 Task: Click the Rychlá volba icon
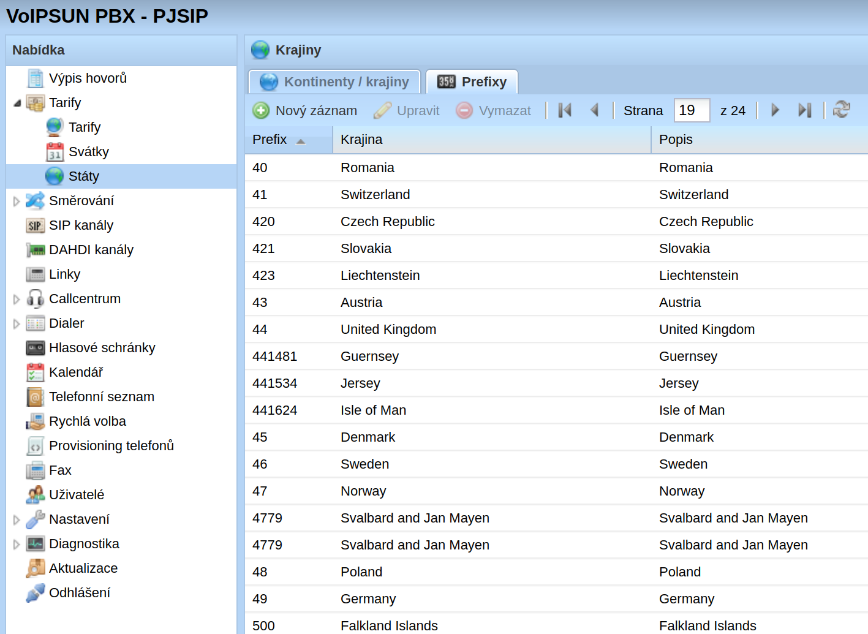coord(36,421)
